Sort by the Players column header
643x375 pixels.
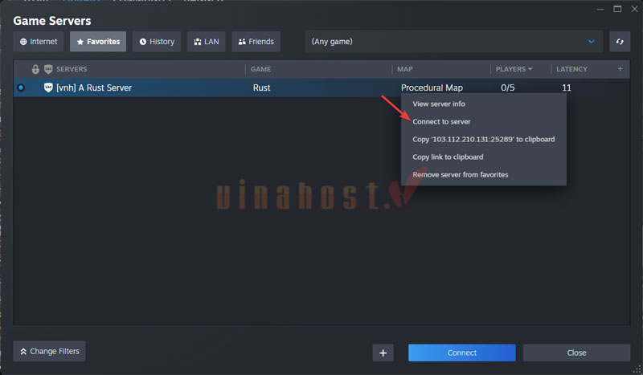click(x=514, y=70)
